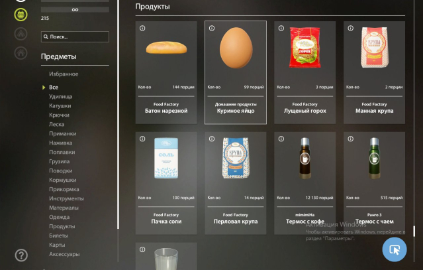Open the help question mark icon

click(x=21, y=255)
